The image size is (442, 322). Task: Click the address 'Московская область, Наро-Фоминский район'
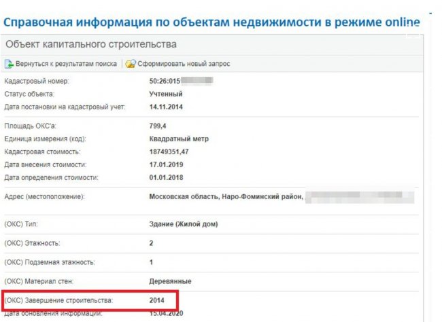[x=224, y=197]
